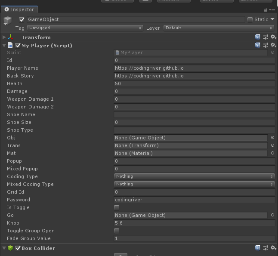Viewport: 278px width, 256px height.
Task: Check the Toggle Group Open checkbox
Action: pos(117,231)
